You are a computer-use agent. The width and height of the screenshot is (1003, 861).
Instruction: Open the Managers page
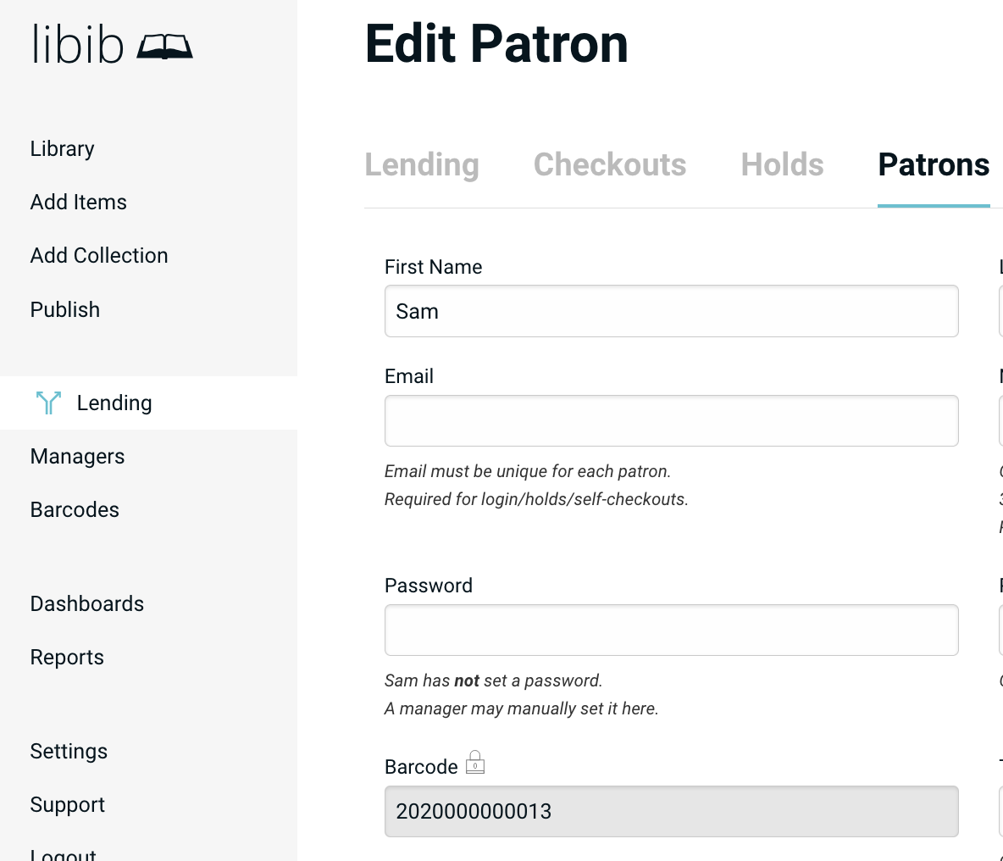[77, 456]
